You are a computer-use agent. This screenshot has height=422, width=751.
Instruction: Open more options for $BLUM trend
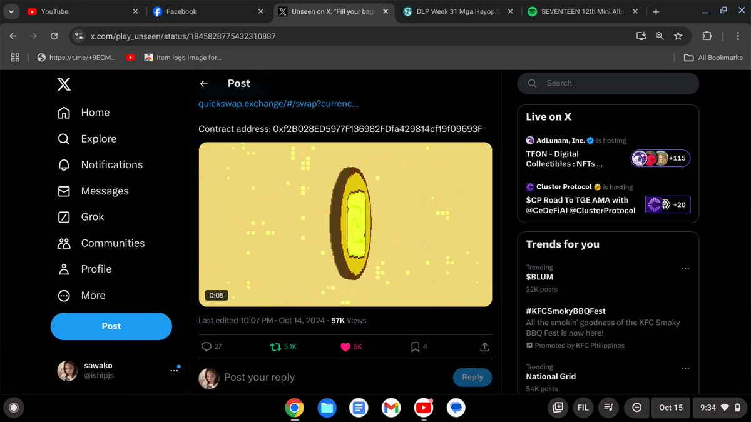[685, 269]
